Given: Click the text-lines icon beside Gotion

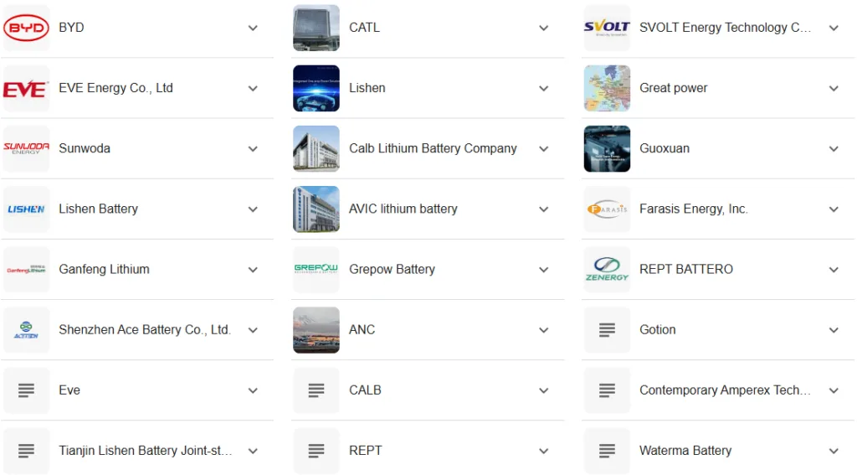Looking at the screenshot, I should coord(607,330).
